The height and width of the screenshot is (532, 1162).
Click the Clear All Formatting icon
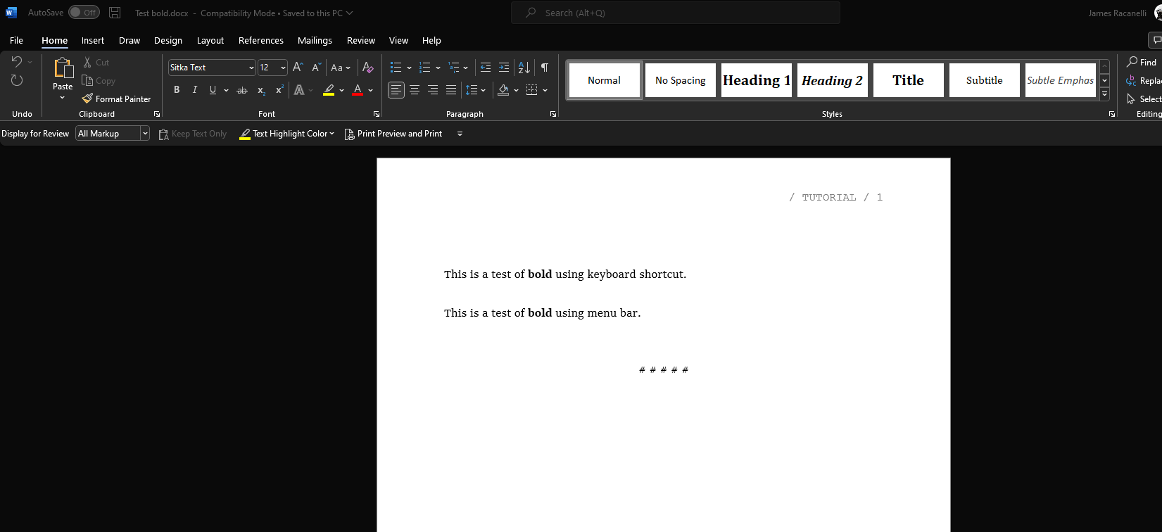tap(367, 68)
